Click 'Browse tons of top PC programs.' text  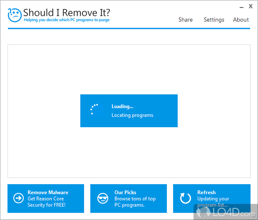click(135, 202)
